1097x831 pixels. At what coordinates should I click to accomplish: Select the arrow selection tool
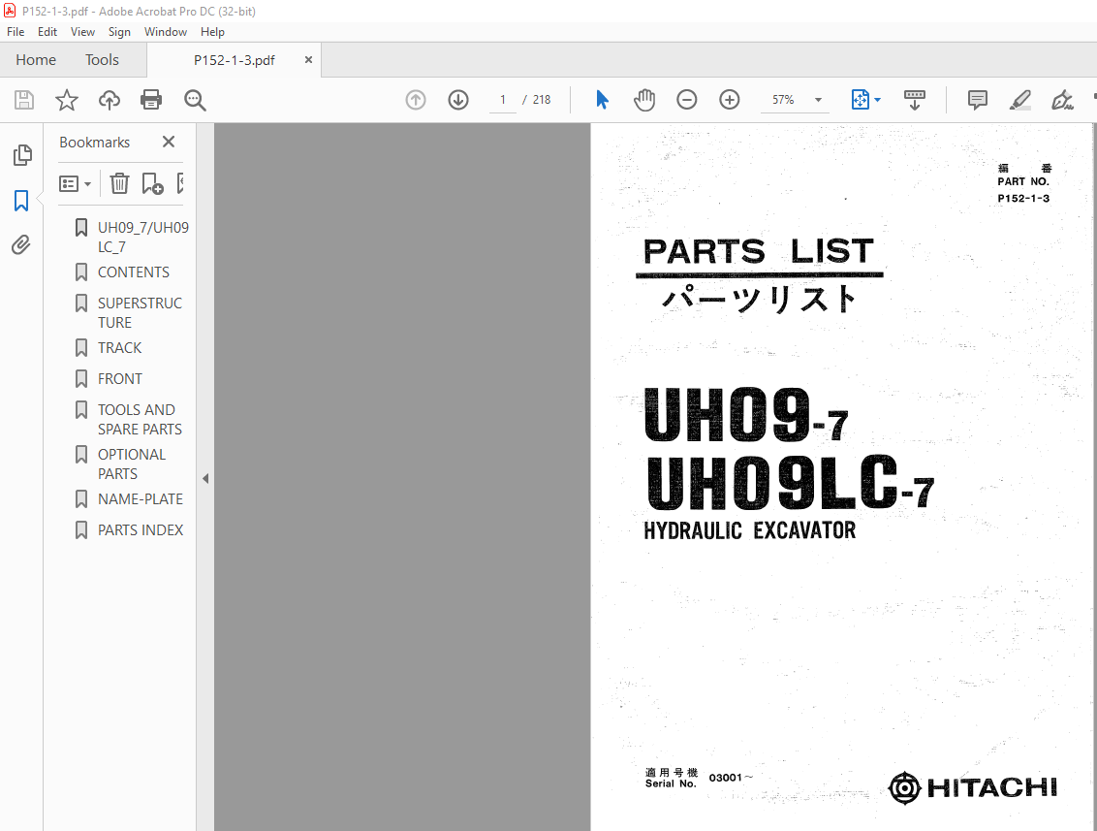[602, 100]
